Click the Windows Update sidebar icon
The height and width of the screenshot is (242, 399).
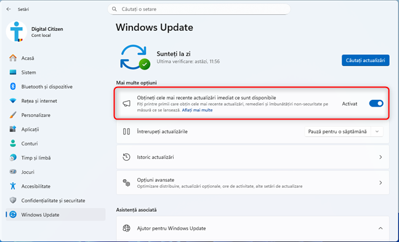coord(13,214)
